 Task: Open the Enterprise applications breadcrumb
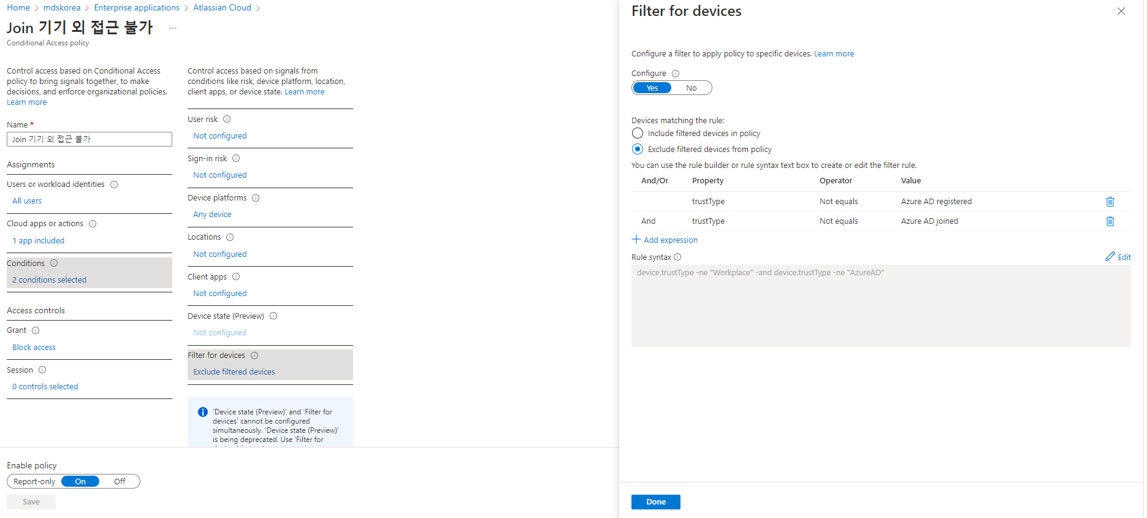(137, 7)
